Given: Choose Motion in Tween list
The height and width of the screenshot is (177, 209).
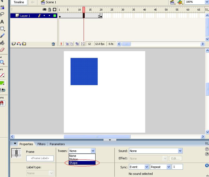Looking at the screenshot, I should tap(82, 159).
